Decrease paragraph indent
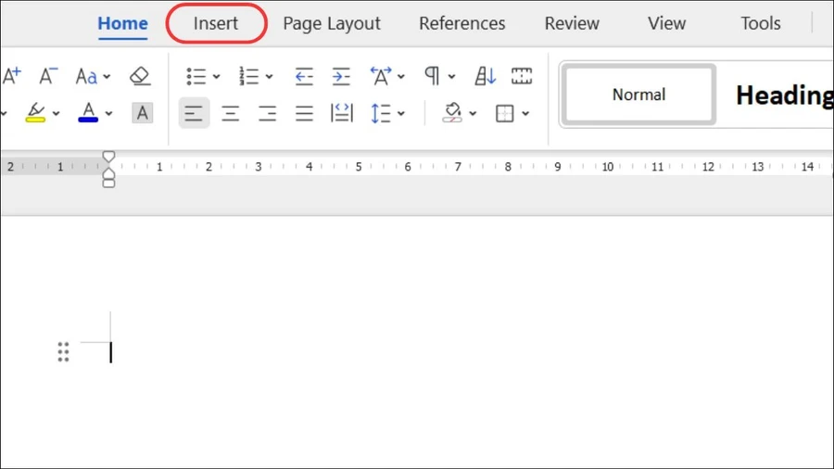The height and width of the screenshot is (469, 834). click(x=304, y=77)
